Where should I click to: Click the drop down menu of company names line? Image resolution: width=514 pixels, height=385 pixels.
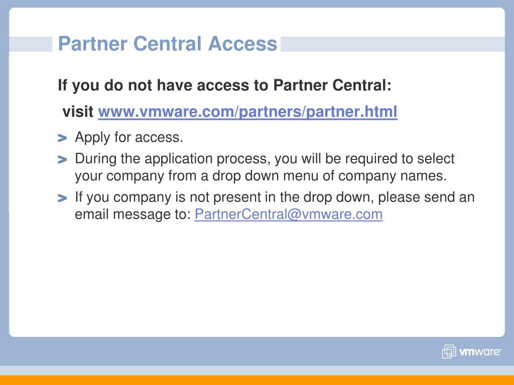[x=261, y=176]
